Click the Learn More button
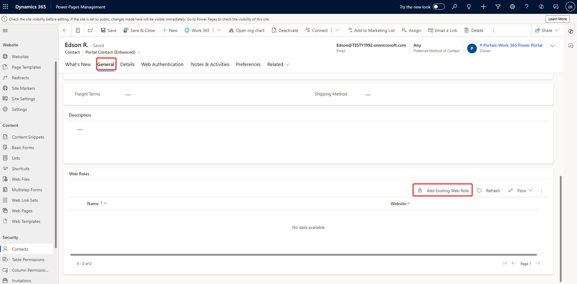This screenshot has height=284, width=577. [558, 19]
